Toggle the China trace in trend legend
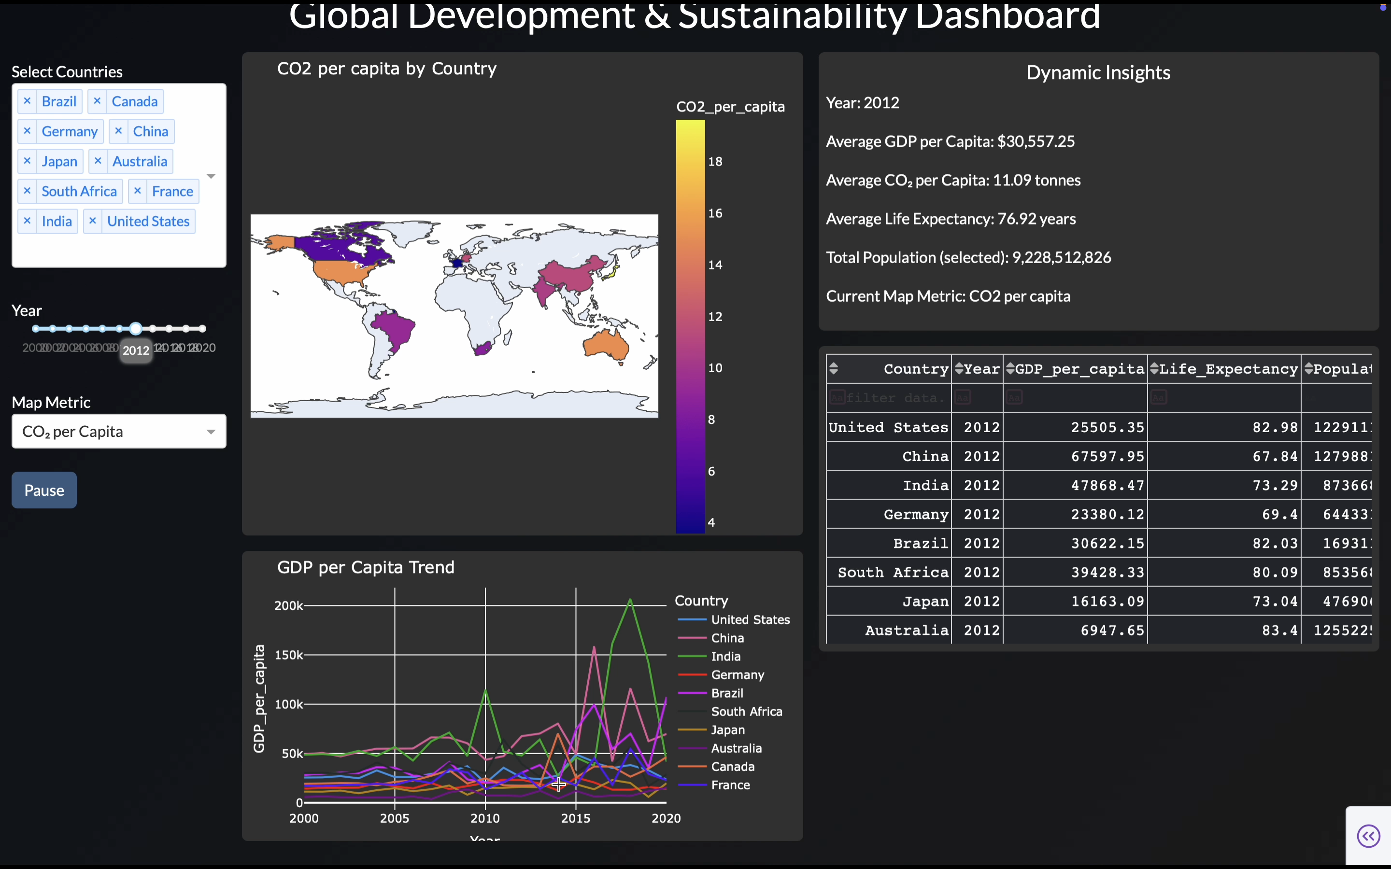1391x869 pixels. click(x=727, y=638)
